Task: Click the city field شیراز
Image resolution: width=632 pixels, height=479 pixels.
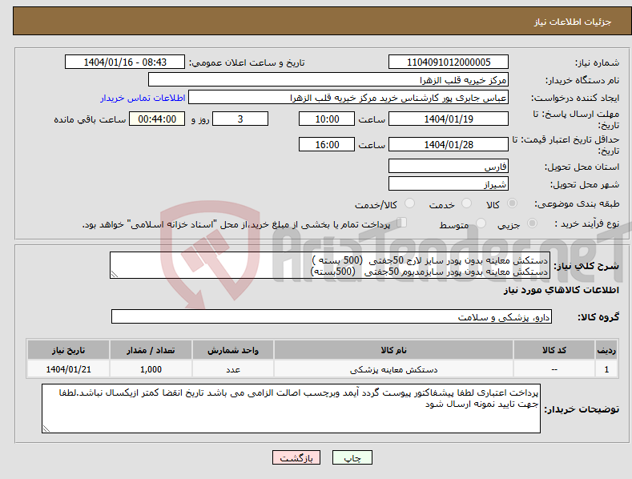Action: 449,184
